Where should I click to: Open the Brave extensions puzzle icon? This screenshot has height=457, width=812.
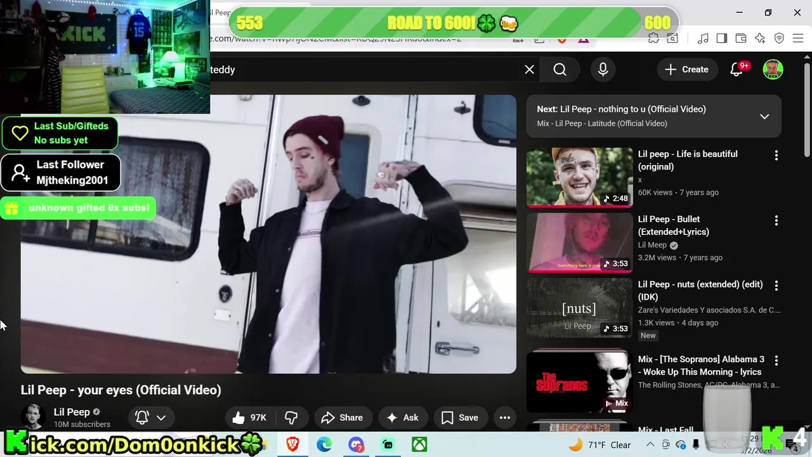pos(653,39)
